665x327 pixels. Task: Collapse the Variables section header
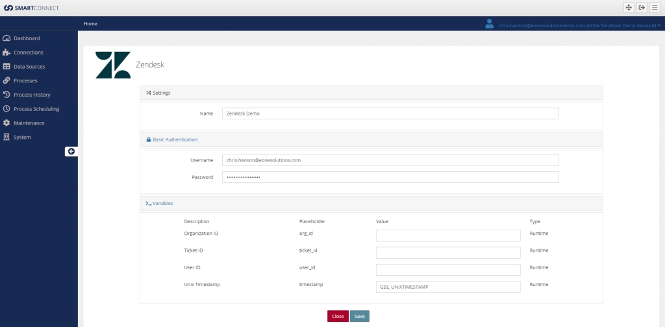click(371, 203)
